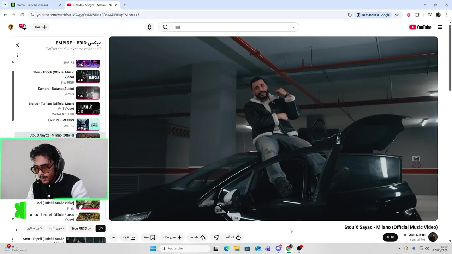Open Chrome three-dot menu
Viewport: 452px width, 254px height.
pyautogui.click(x=447, y=15)
